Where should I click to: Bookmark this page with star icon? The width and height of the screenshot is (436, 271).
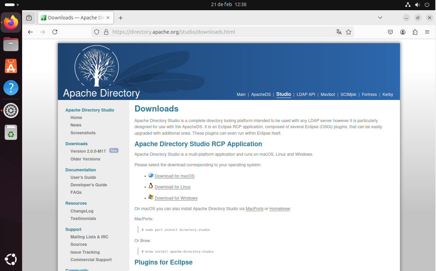pyautogui.click(x=349, y=32)
